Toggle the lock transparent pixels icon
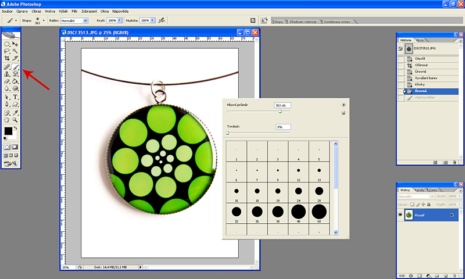 pyautogui.click(x=412, y=205)
